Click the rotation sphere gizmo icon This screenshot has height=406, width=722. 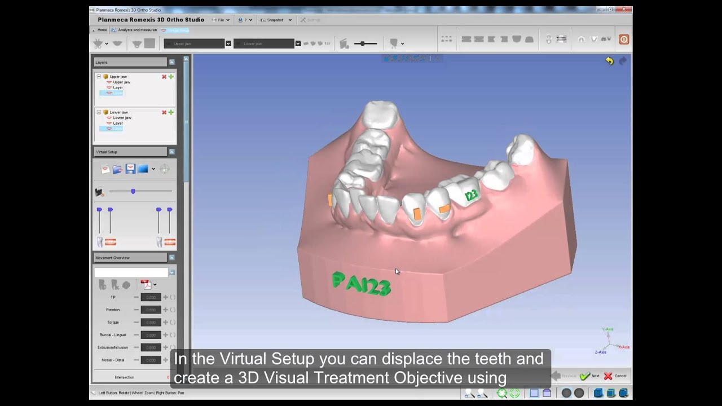[164, 169]
